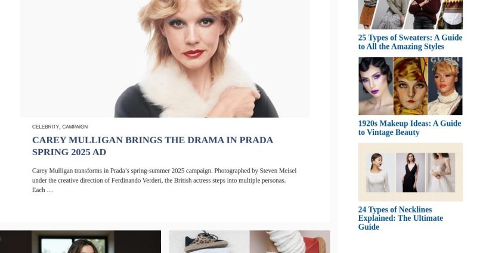Viewport: 483px width, 253px height.
Task: Click the dark-haired woman article image
Action: pos(80,242)
